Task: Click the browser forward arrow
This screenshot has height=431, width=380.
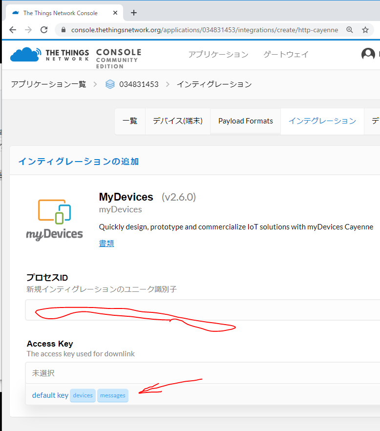Action: point(28,30)
